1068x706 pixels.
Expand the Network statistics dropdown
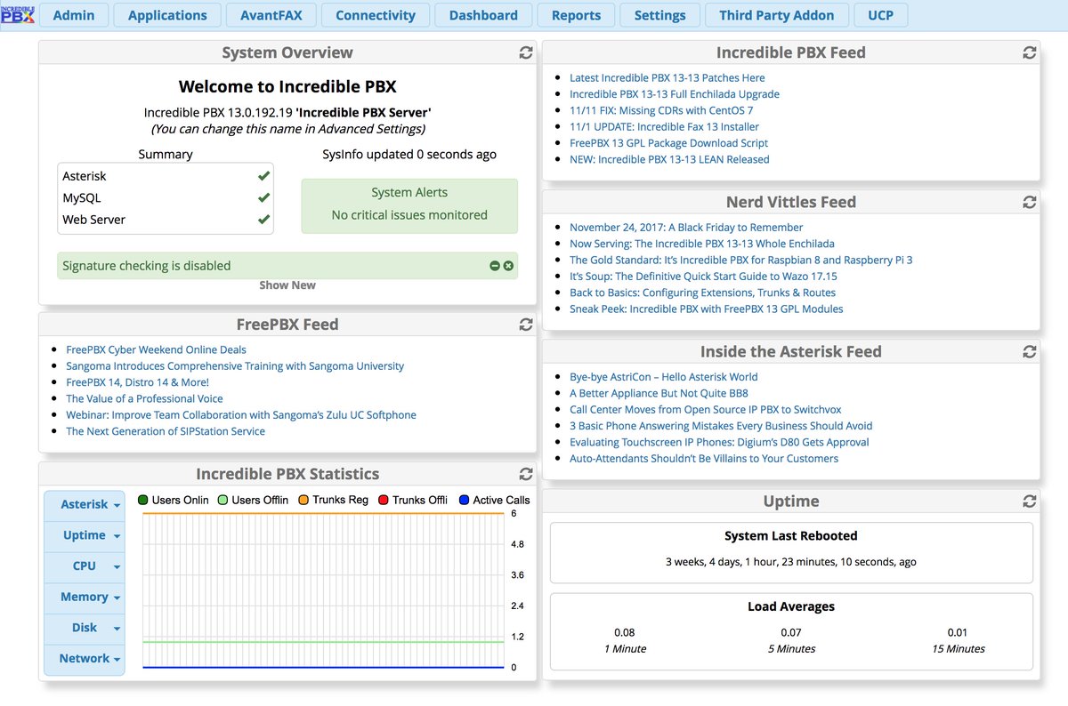(85, 659)
